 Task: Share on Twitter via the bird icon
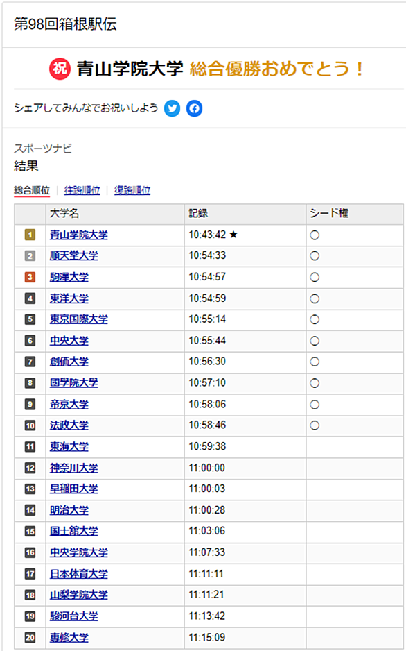173,109
